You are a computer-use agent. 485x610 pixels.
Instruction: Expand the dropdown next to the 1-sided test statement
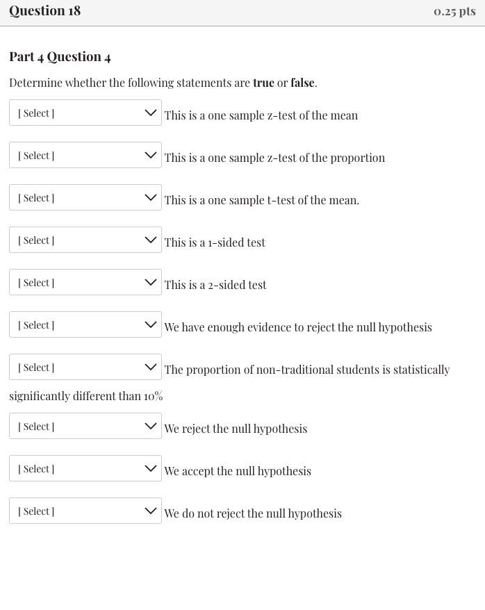85,239
